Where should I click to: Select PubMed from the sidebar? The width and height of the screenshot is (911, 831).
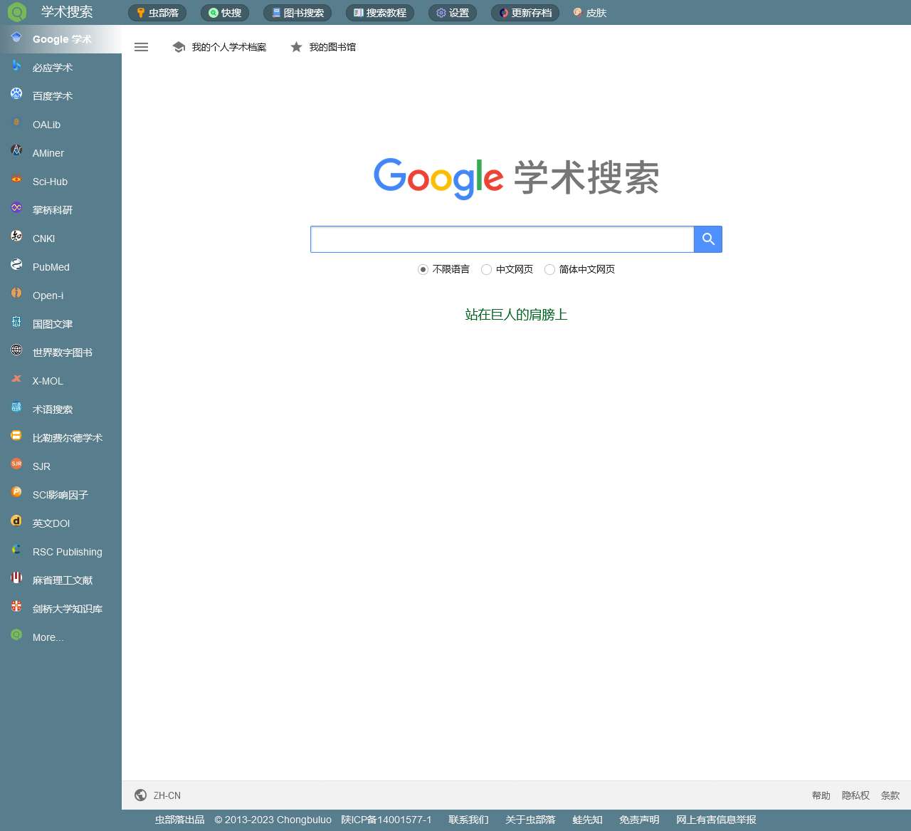coord(51,267)
